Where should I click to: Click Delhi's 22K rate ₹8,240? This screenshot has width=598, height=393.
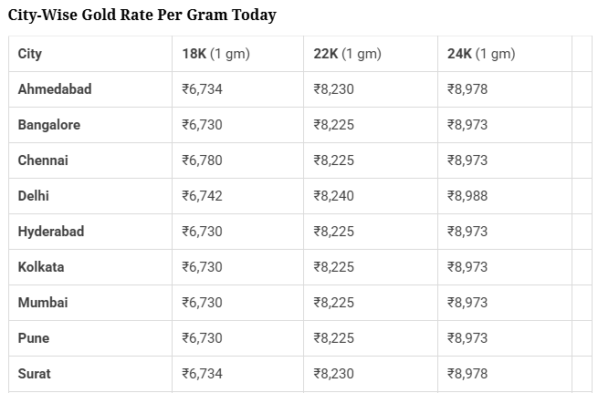click(333, 196)
